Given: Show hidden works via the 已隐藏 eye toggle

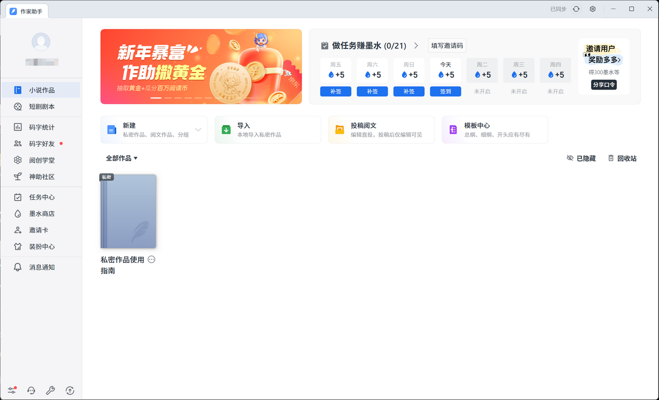Looking at the screenshot, I should click(x=581, y=158).
